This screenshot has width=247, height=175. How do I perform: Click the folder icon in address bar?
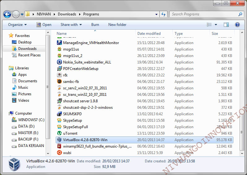tap(28, 14)
